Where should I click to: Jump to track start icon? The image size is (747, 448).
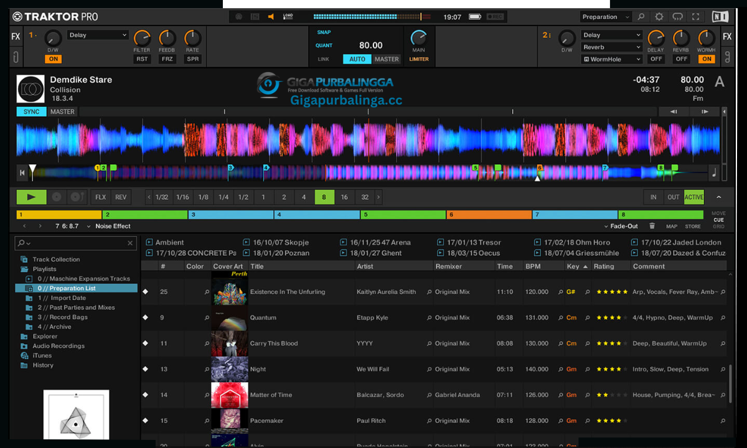pos(22,172)
